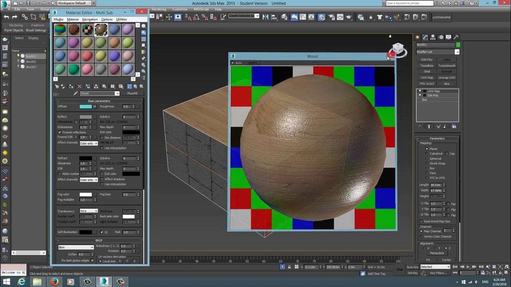Click the TurboSmooth modifier button
The height and width of the screenshot is (287, 511).
(447, 66)
